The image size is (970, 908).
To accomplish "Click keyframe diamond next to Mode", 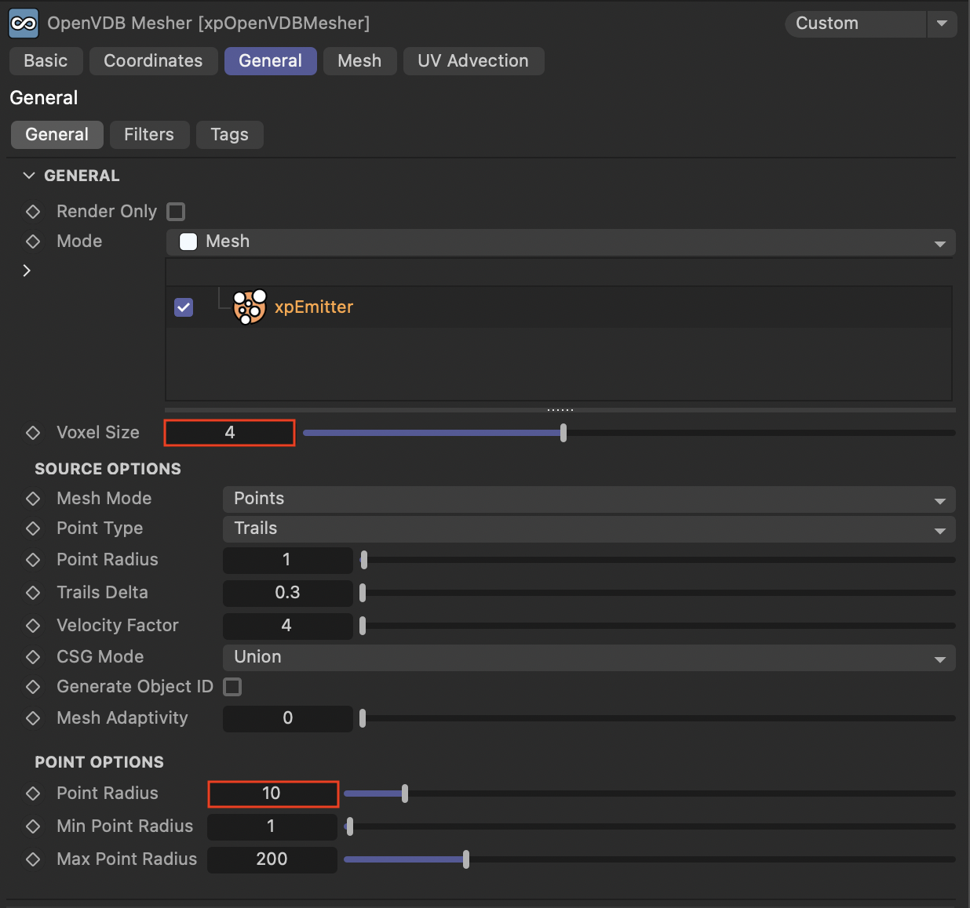I will pyautogui.click(x=33, y=242).
